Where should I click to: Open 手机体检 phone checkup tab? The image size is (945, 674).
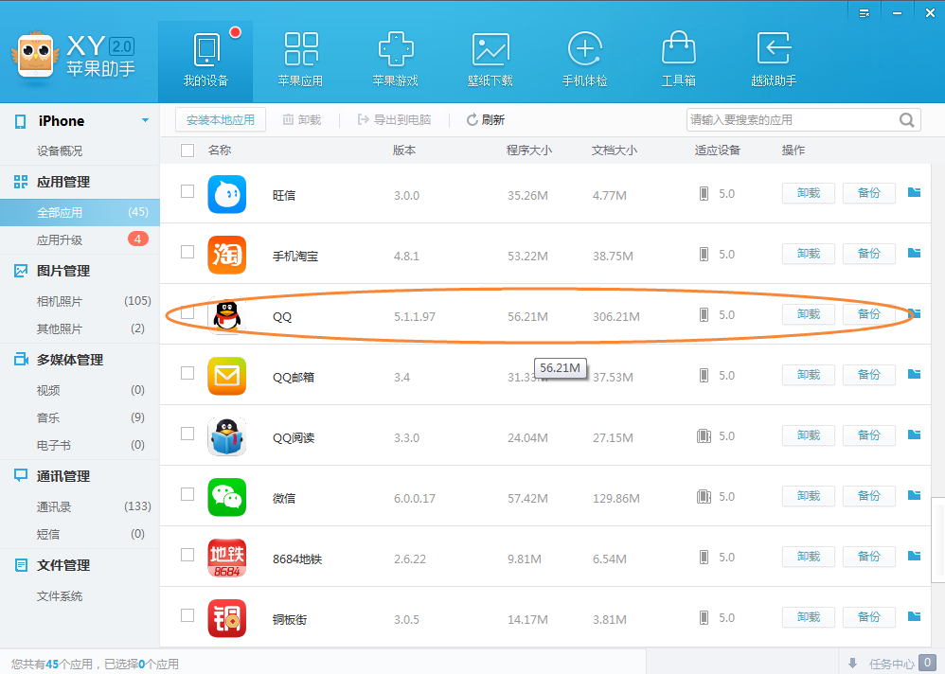click(584, 62)
